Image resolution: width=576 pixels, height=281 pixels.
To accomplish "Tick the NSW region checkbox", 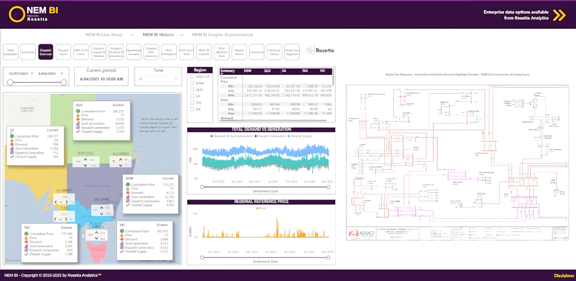I will (x=192, y=83).
